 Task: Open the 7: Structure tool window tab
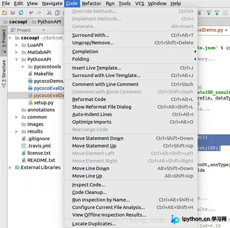click(x=4, y=74)
